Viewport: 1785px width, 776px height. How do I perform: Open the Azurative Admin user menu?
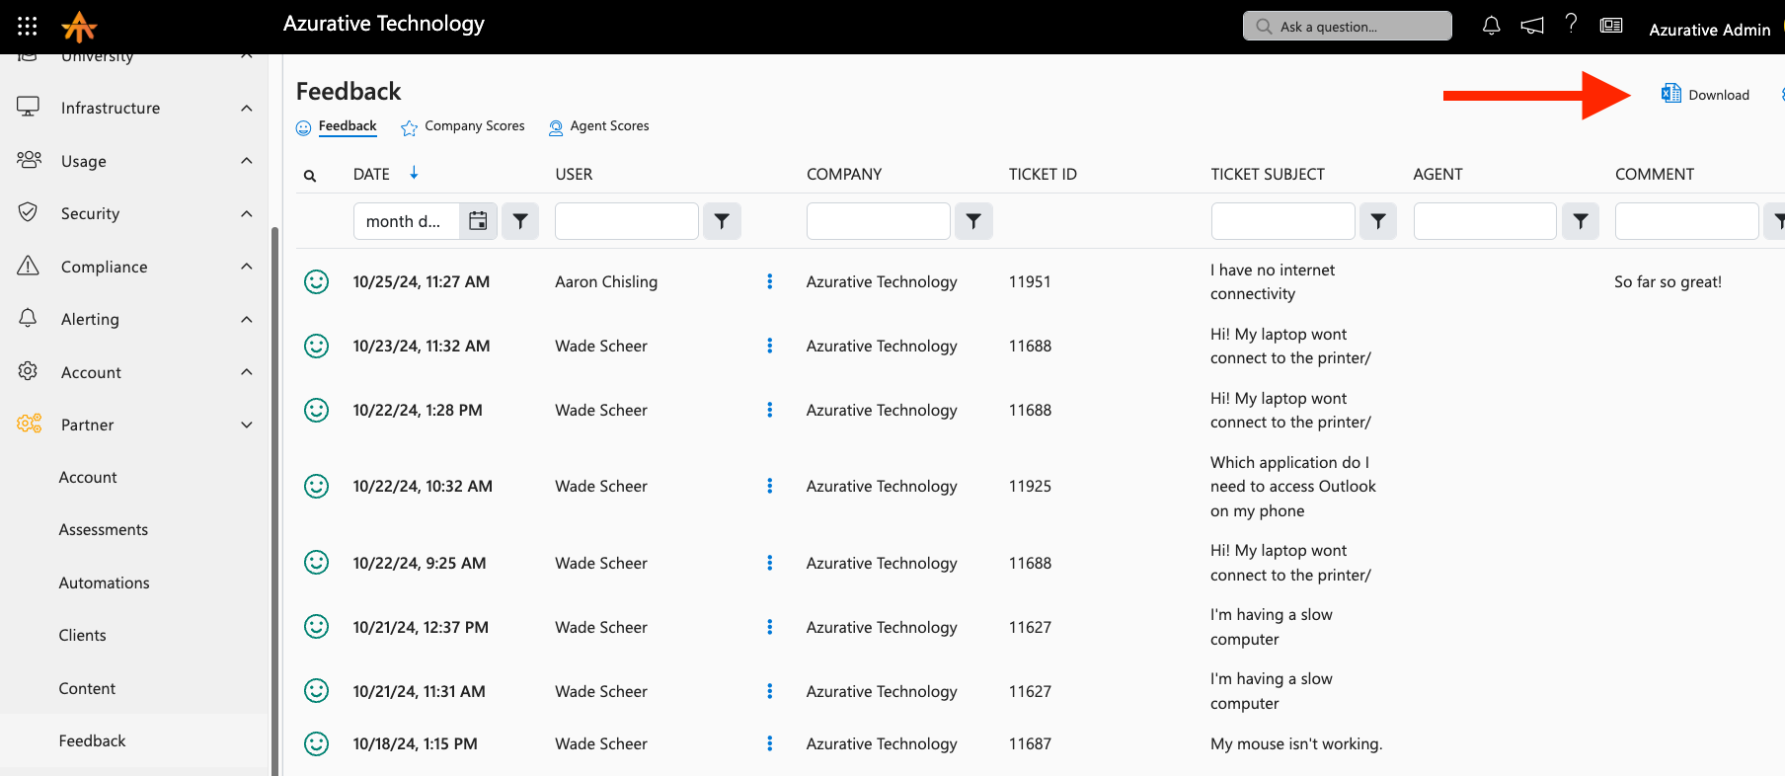[x=1709, y=30]
